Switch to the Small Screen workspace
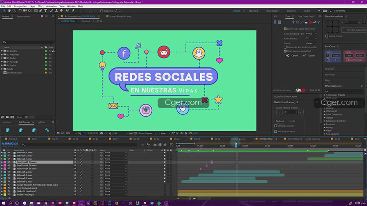The image size is (367, 206). pyautogui.click(x=272, y=11)
